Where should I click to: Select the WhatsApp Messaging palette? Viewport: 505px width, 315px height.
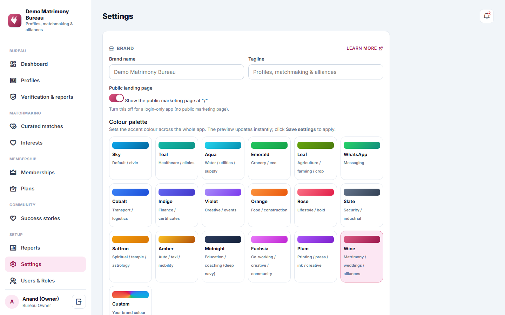[x=362, y=158]
